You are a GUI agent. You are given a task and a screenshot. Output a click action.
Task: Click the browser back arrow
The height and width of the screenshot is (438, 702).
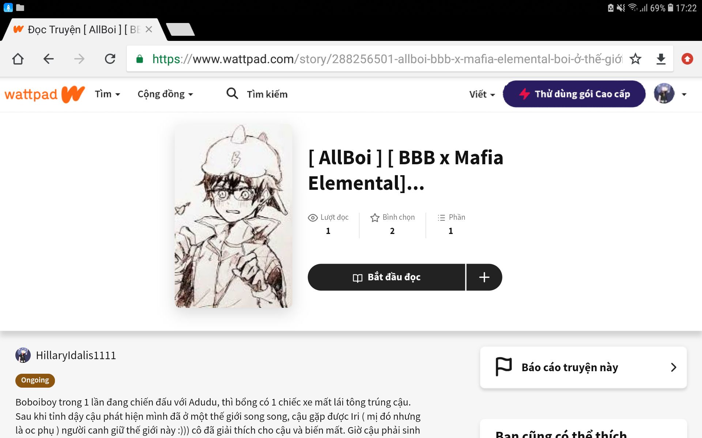(49, 59)
